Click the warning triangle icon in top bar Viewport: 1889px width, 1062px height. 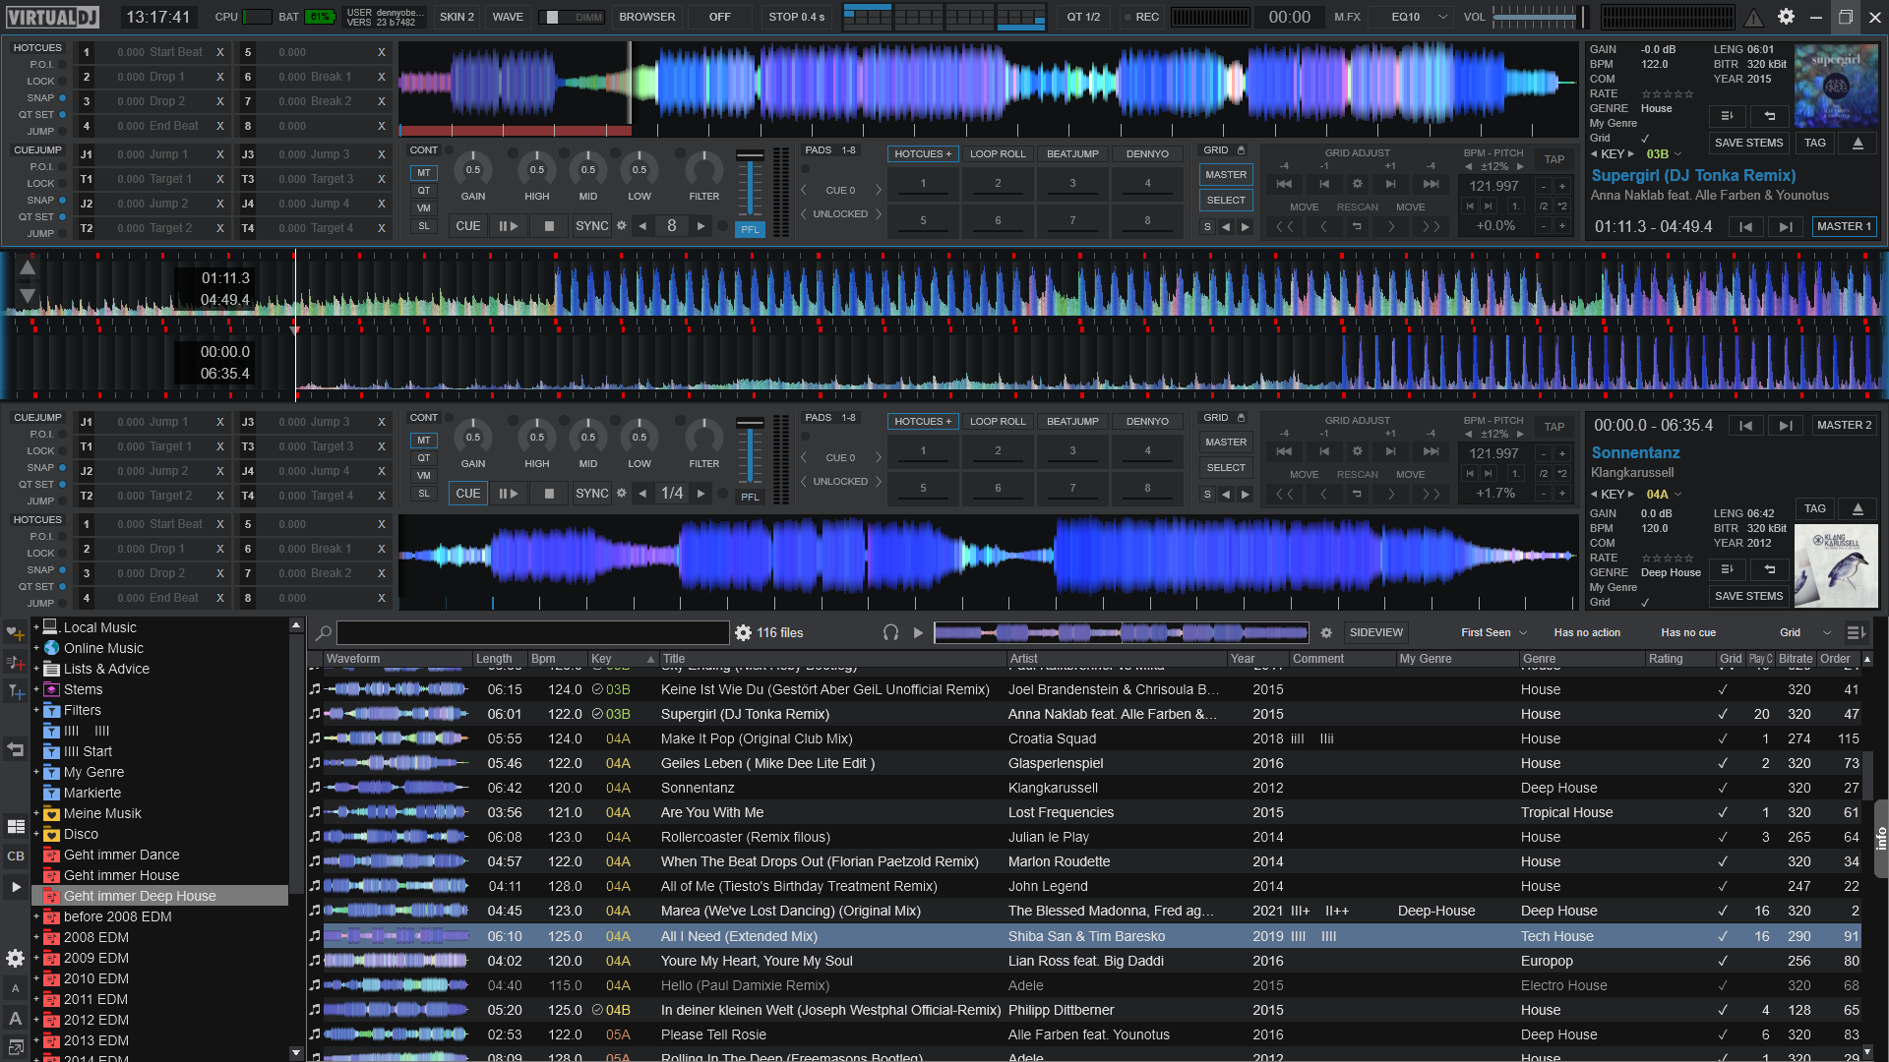coord(1753,18)
